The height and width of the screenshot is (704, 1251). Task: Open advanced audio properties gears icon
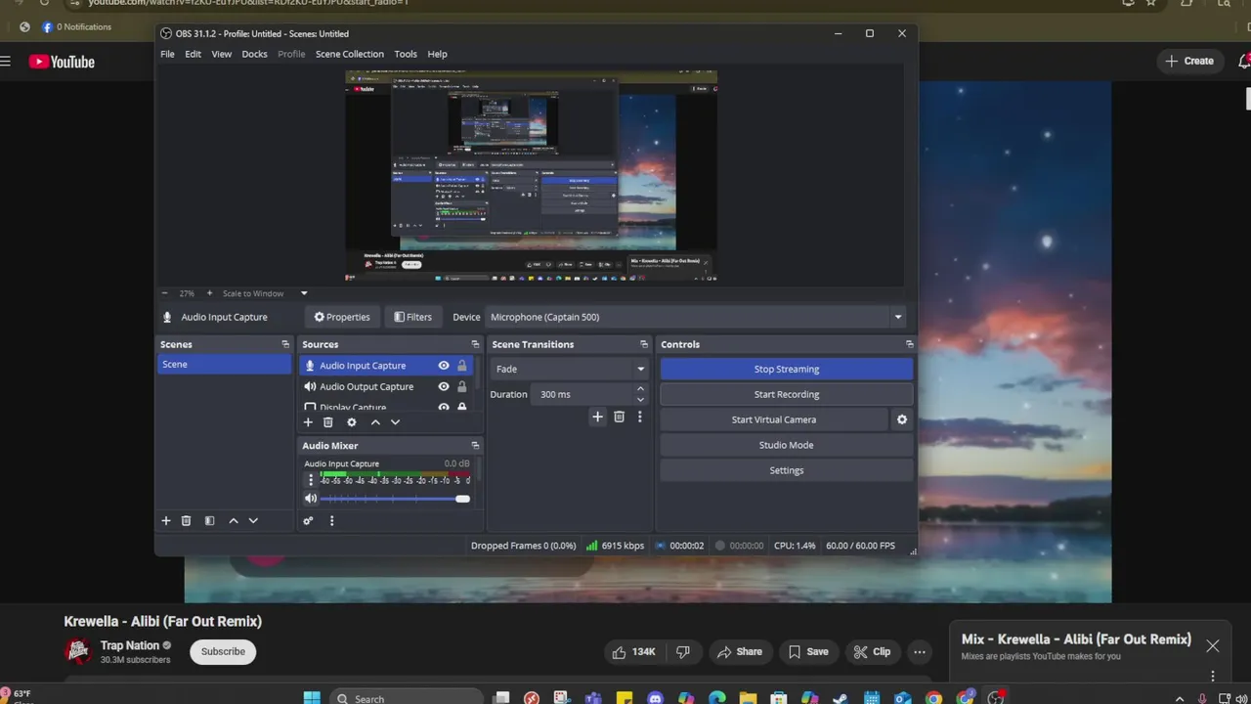pyautogui.click(x=308, y=521)
